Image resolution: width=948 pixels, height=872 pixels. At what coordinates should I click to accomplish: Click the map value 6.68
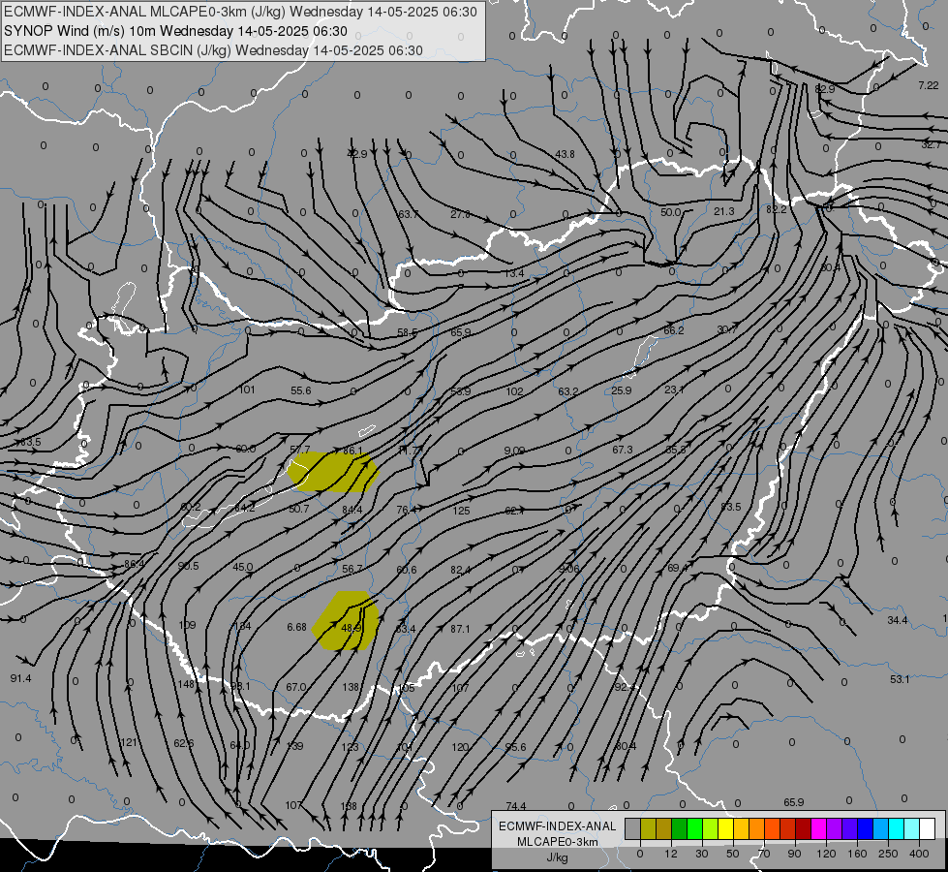click(x=297, y=628)
